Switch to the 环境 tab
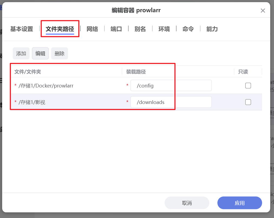Image resolution: width=274 pixels, height=218 pixels. coord(164,29)
